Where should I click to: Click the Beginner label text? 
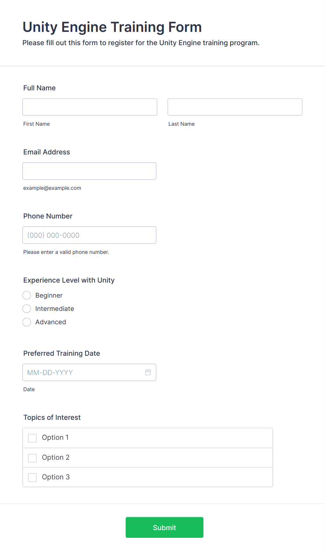(x=49, y=296)
